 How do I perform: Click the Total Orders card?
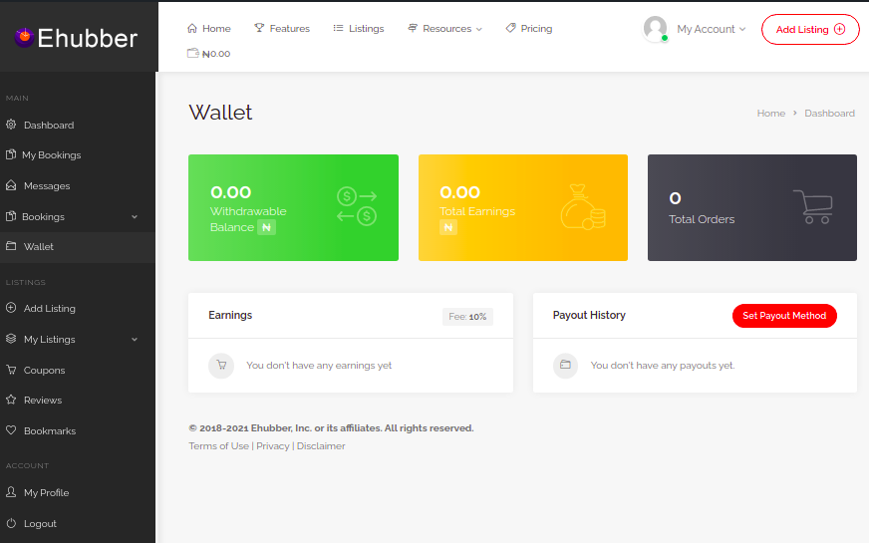pyautogui.click(x=751, y=207)
